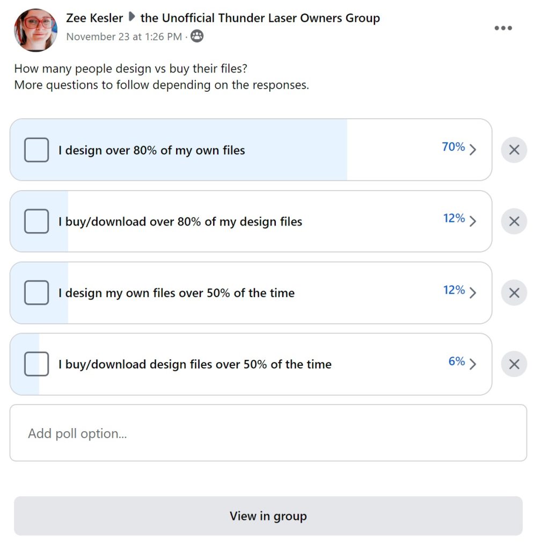Open the Unofficial Thunder Laser Owners Group link
Screen dimensions: 534x550
pos(260,18)
